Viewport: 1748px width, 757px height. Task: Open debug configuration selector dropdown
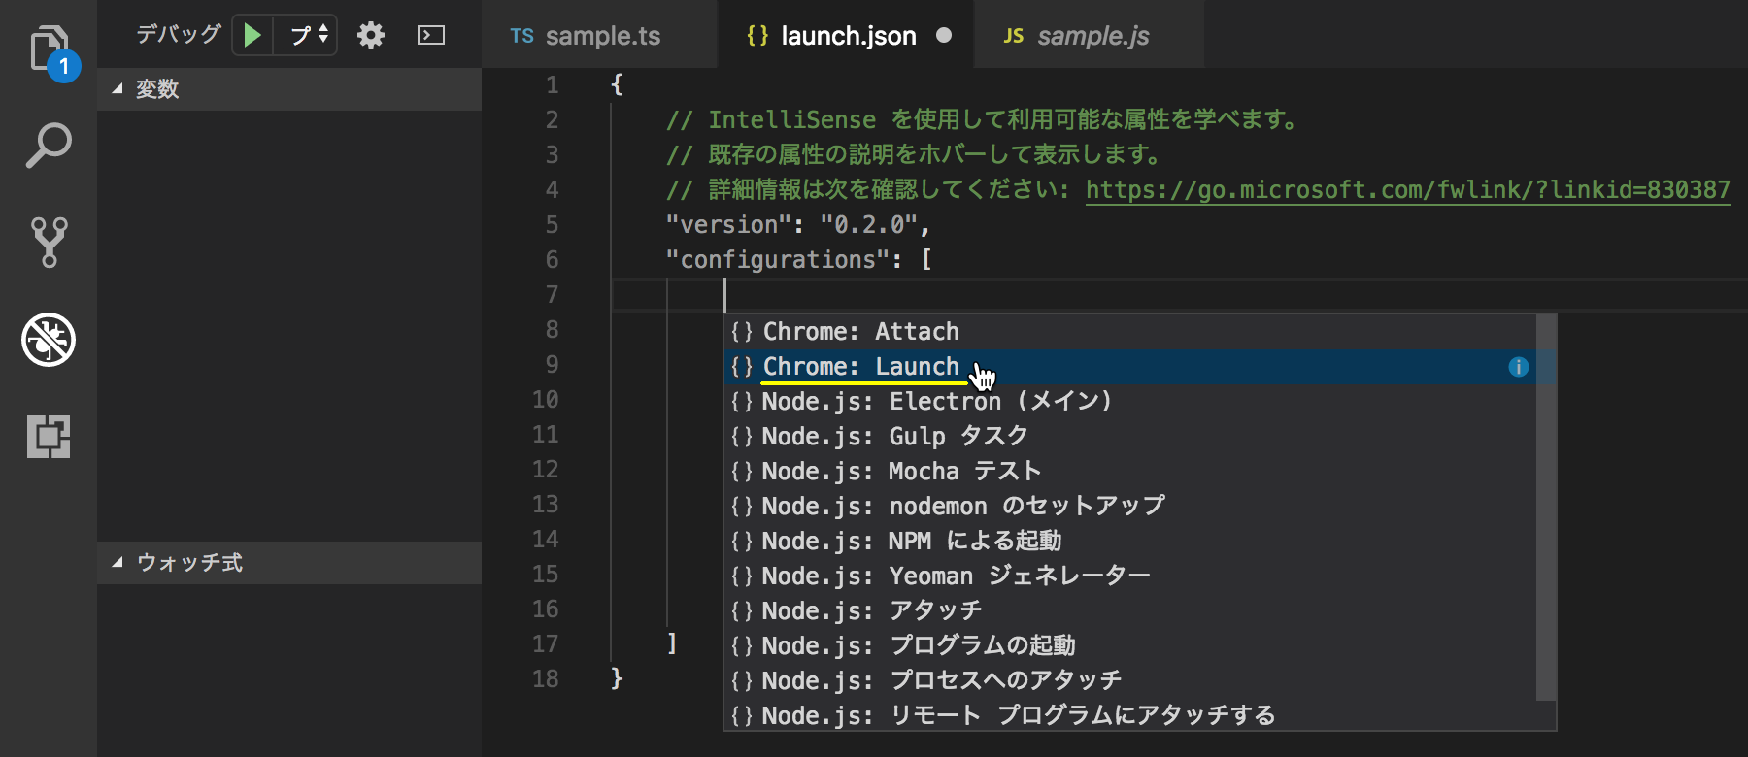pyautogui.click(x=308, y=36)
